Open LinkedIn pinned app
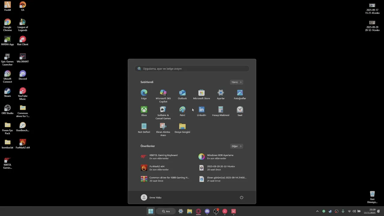 pos(202,111)
